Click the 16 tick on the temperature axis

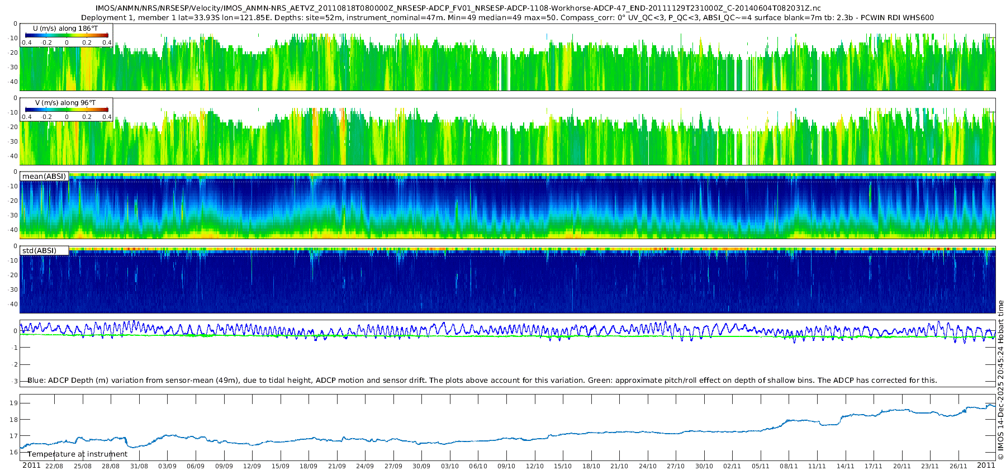click(14, 452)
